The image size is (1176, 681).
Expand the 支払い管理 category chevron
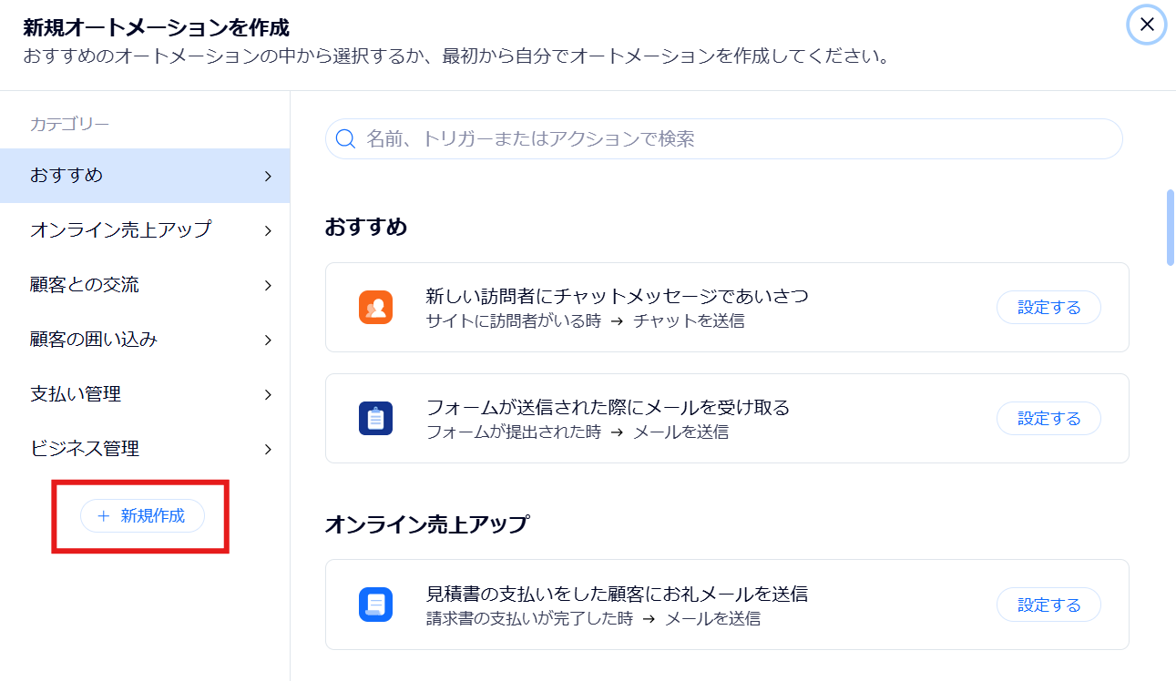pos(268,394)
